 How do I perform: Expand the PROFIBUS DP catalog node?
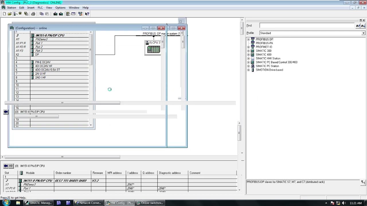(248, 39)
